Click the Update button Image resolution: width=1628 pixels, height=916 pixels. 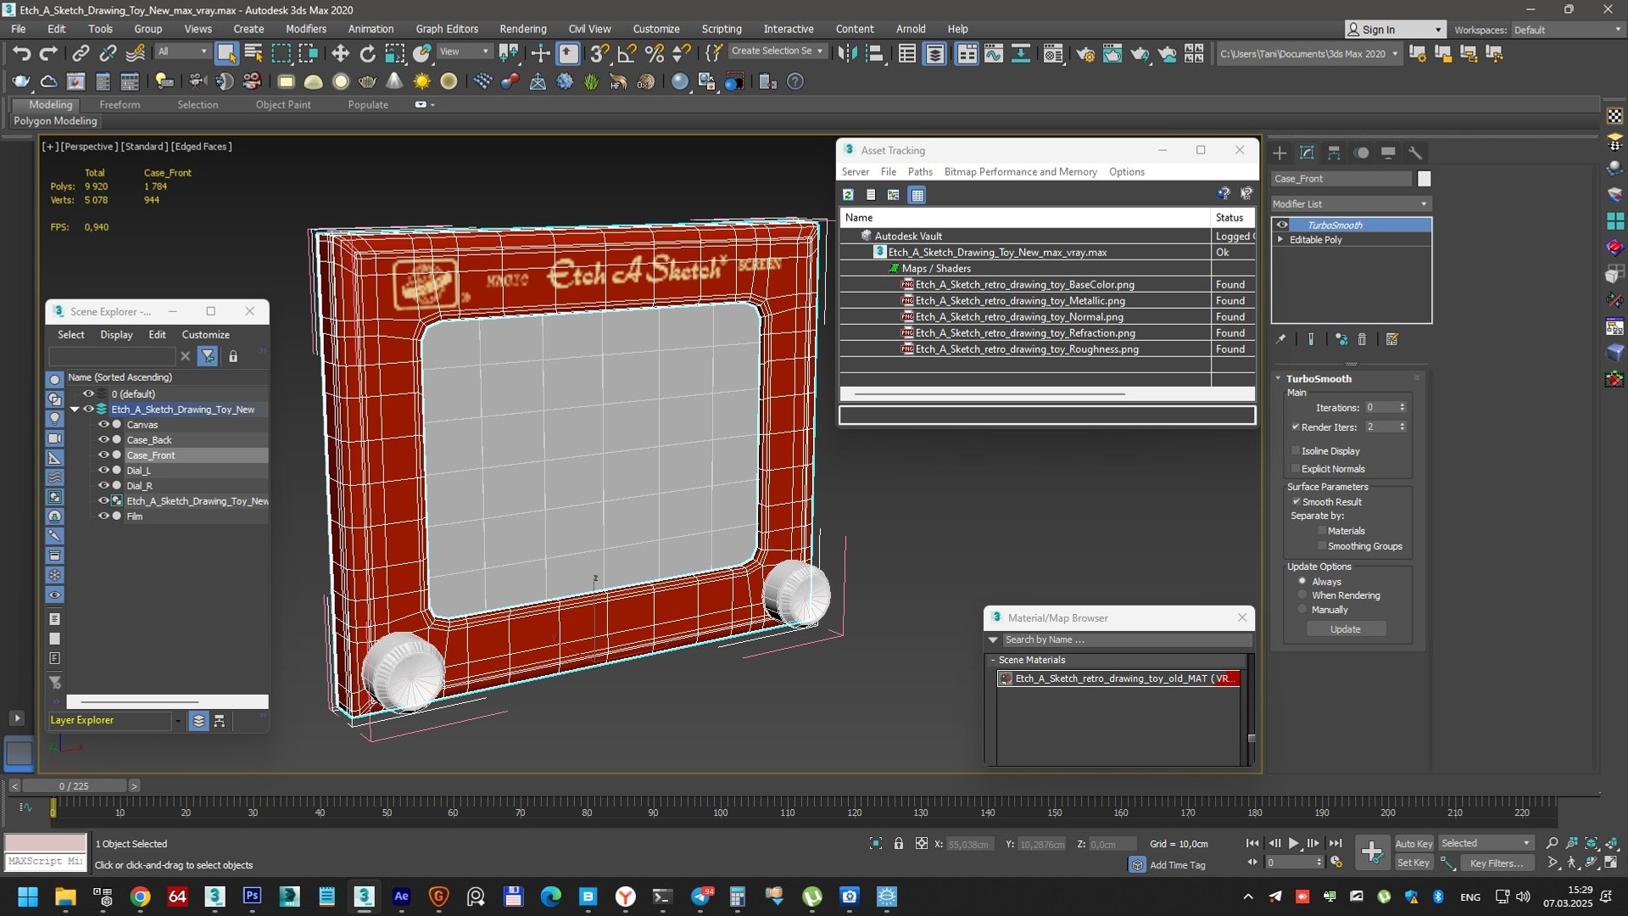point(1345,629)
